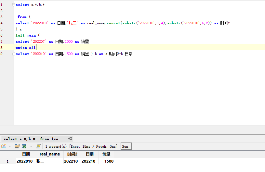Click the 时间2 column header
This screenshot has height=172, width=265.
72,154
